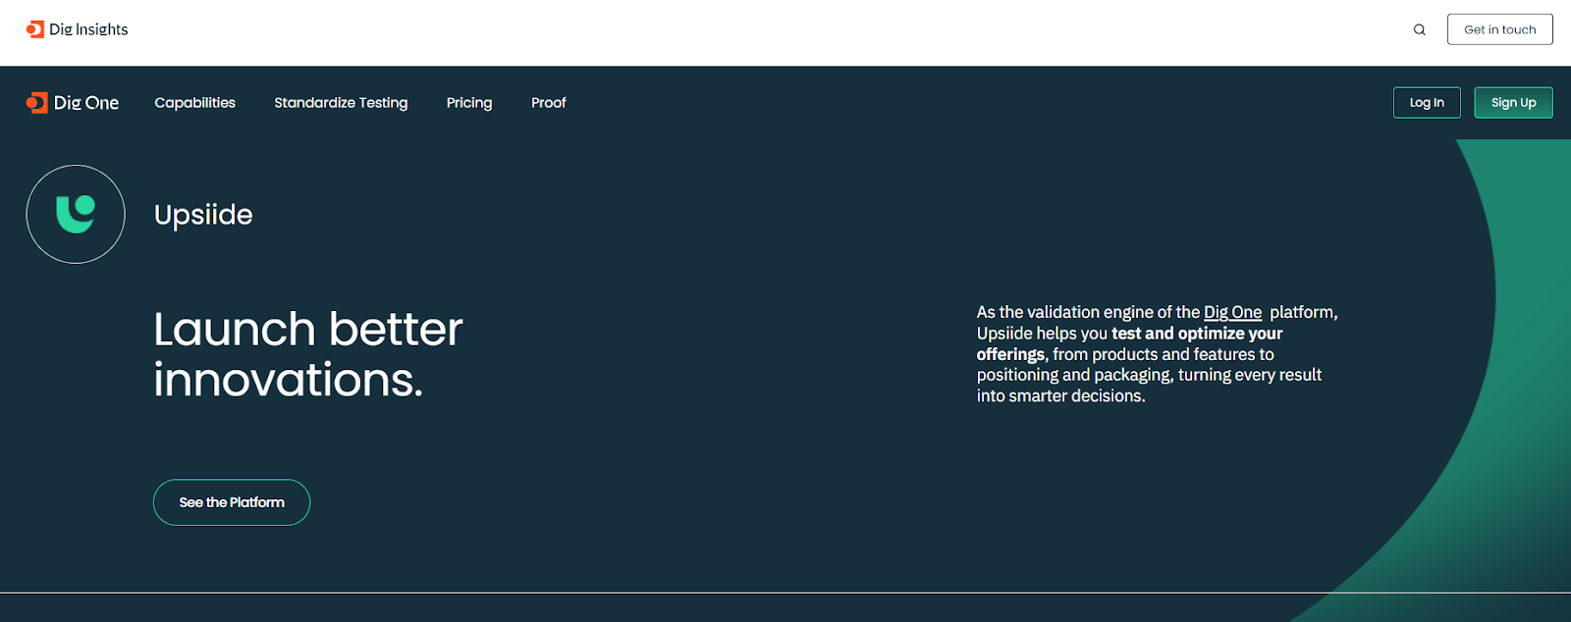Open the search magnifier icon

[x=1419, y=29]
